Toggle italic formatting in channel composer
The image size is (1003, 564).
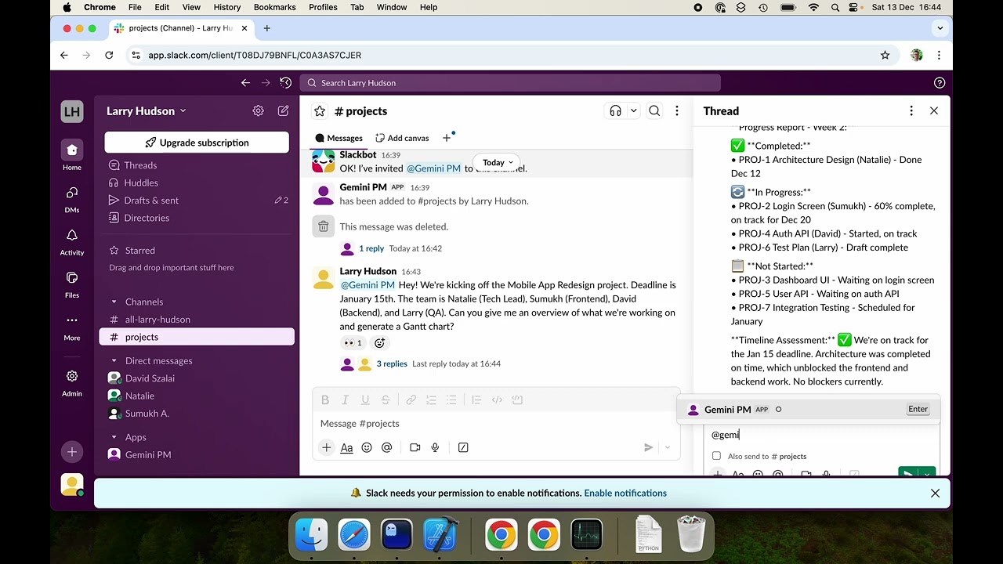click(345, 400)
